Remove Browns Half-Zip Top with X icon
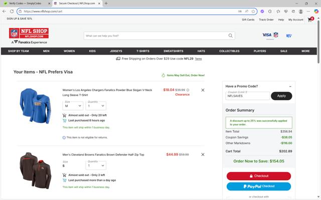This screenshot has width=321, height=200. [203, 154]
